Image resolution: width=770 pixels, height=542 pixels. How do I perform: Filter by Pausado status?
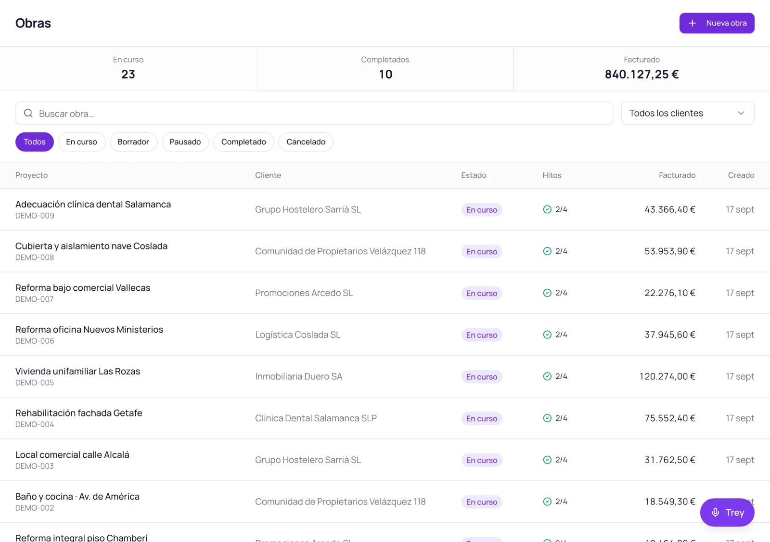point(185,142)
